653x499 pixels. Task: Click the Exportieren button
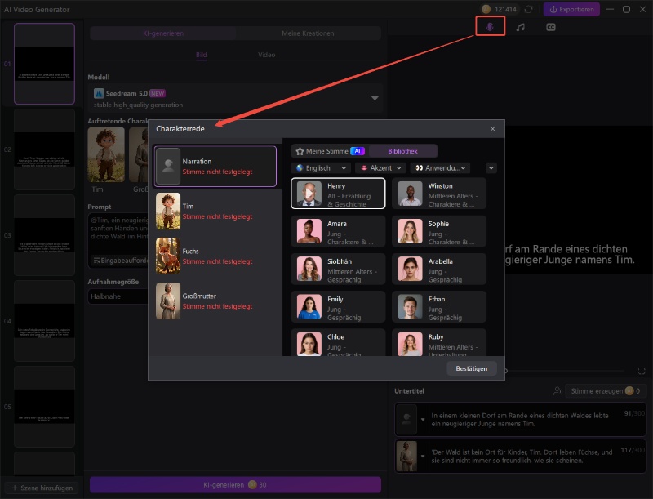click(571, 9)
